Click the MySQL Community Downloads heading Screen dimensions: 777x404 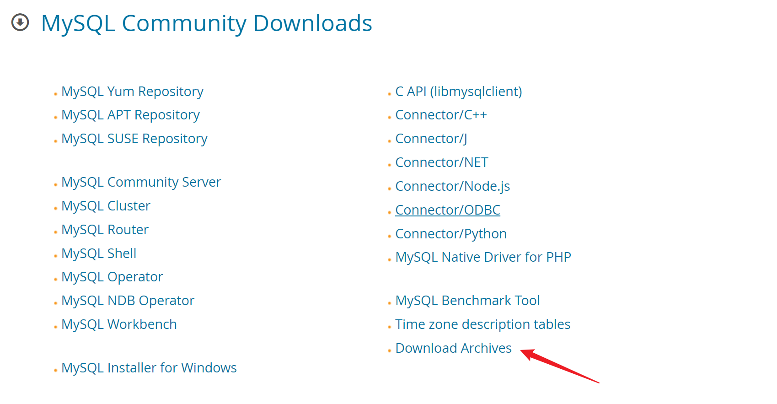tap(206, 23)
